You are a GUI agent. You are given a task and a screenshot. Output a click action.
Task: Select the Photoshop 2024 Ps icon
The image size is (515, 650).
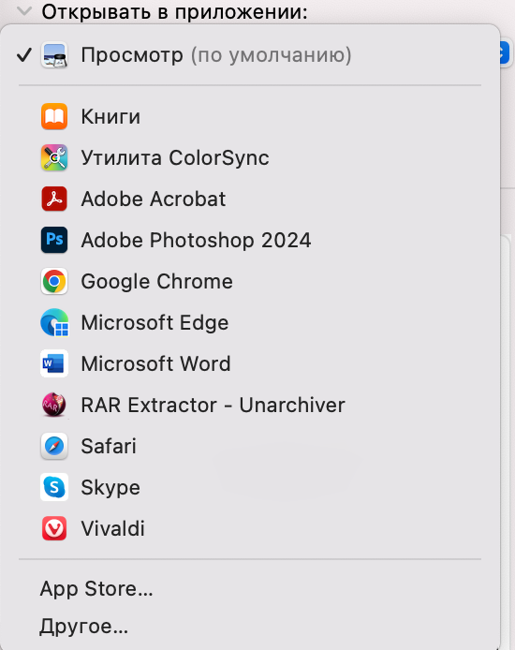(54, 240)
